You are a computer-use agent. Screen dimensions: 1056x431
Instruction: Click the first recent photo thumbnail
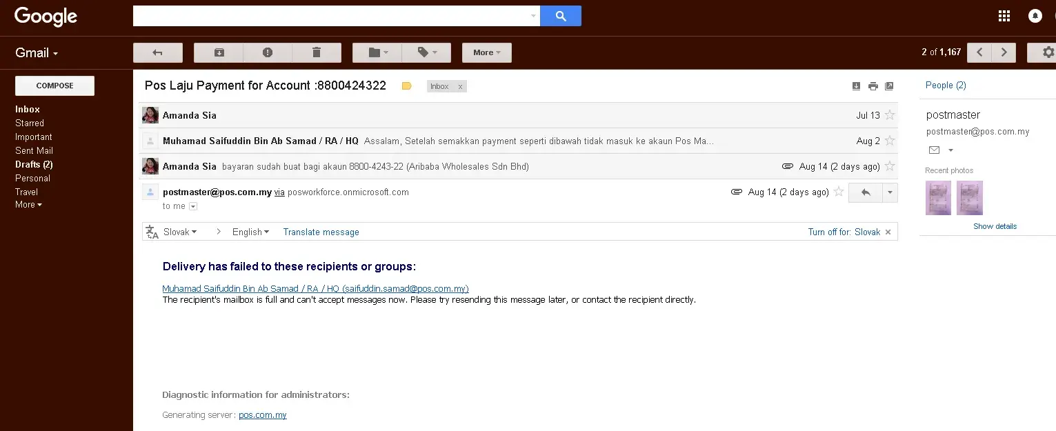pos(938,198)
